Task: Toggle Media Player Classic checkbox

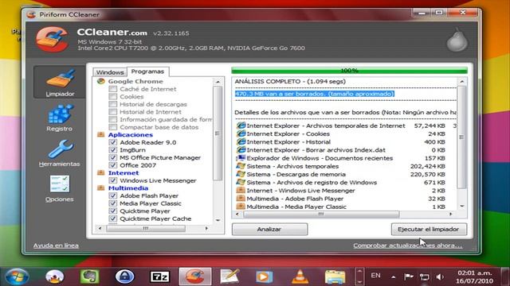Action: 113,203
